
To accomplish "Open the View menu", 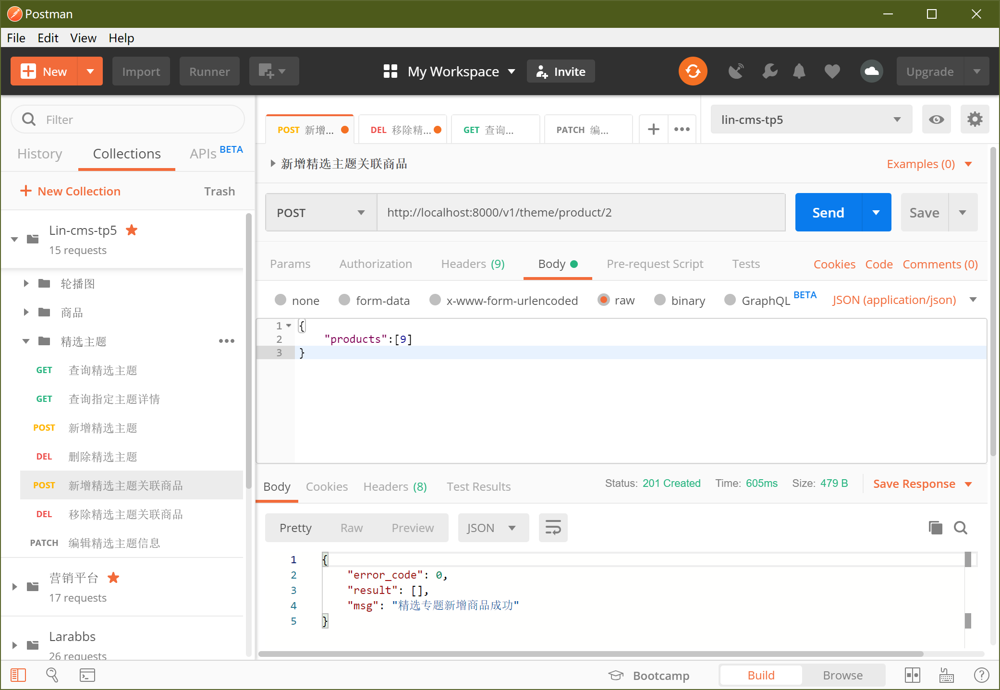I will coord(83,38).
